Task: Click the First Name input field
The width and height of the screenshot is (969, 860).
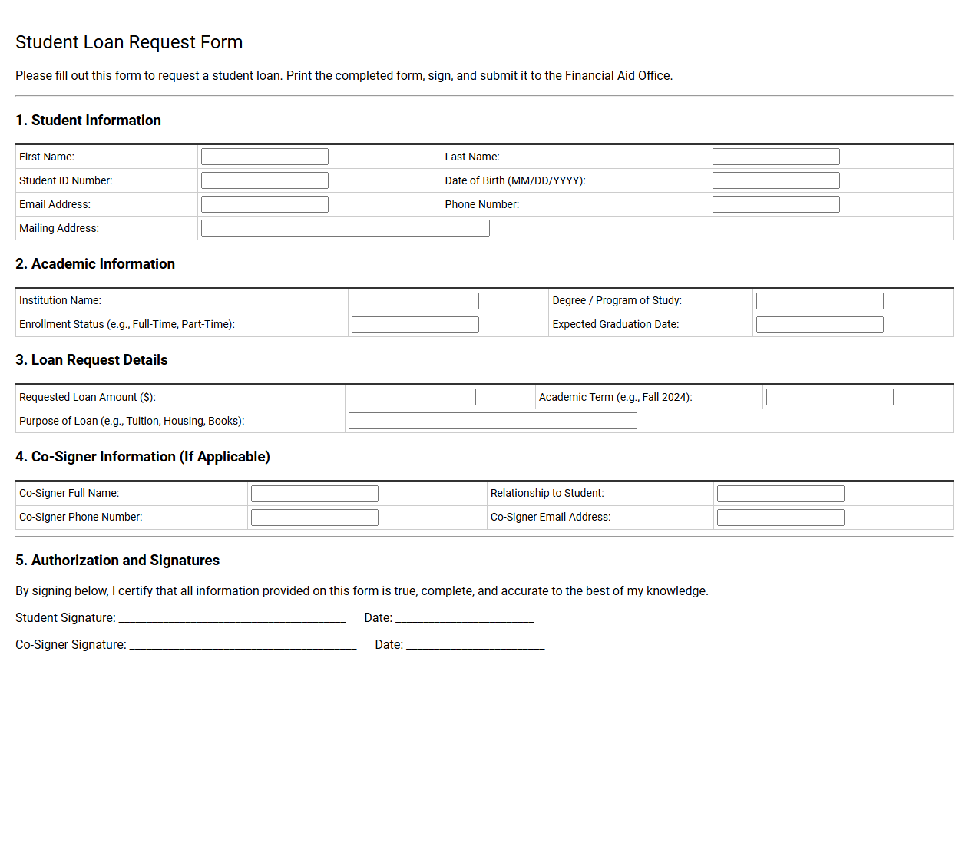Action: [x=265, y=157]
